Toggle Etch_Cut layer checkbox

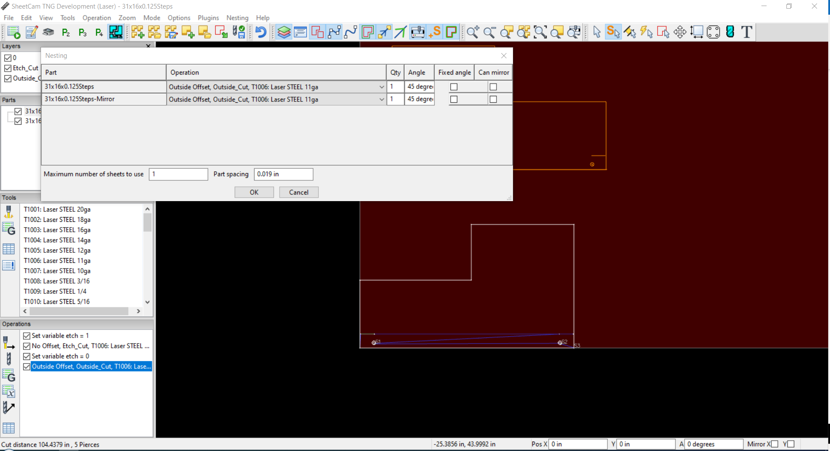click(x=8, y=68)
